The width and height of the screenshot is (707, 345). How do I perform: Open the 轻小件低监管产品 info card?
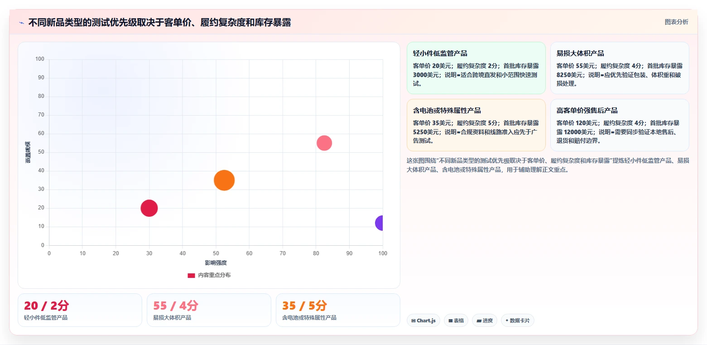[476, 68]
